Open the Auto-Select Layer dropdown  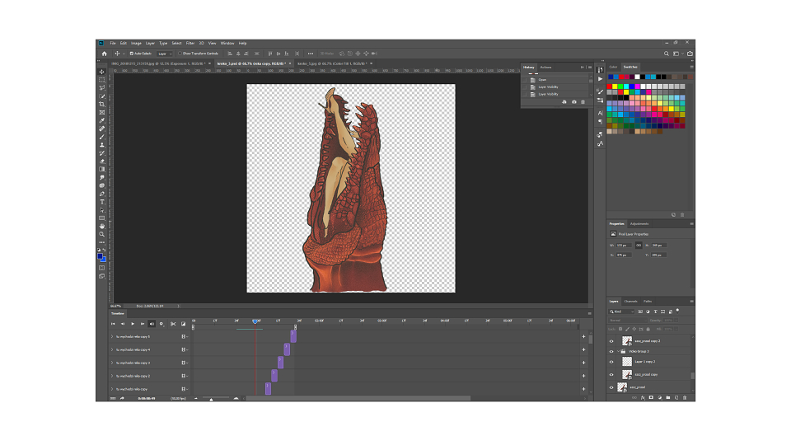[x=165, y=54]
